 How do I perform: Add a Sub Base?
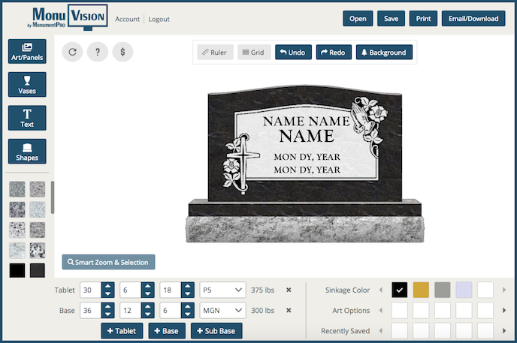pos(216,331)
